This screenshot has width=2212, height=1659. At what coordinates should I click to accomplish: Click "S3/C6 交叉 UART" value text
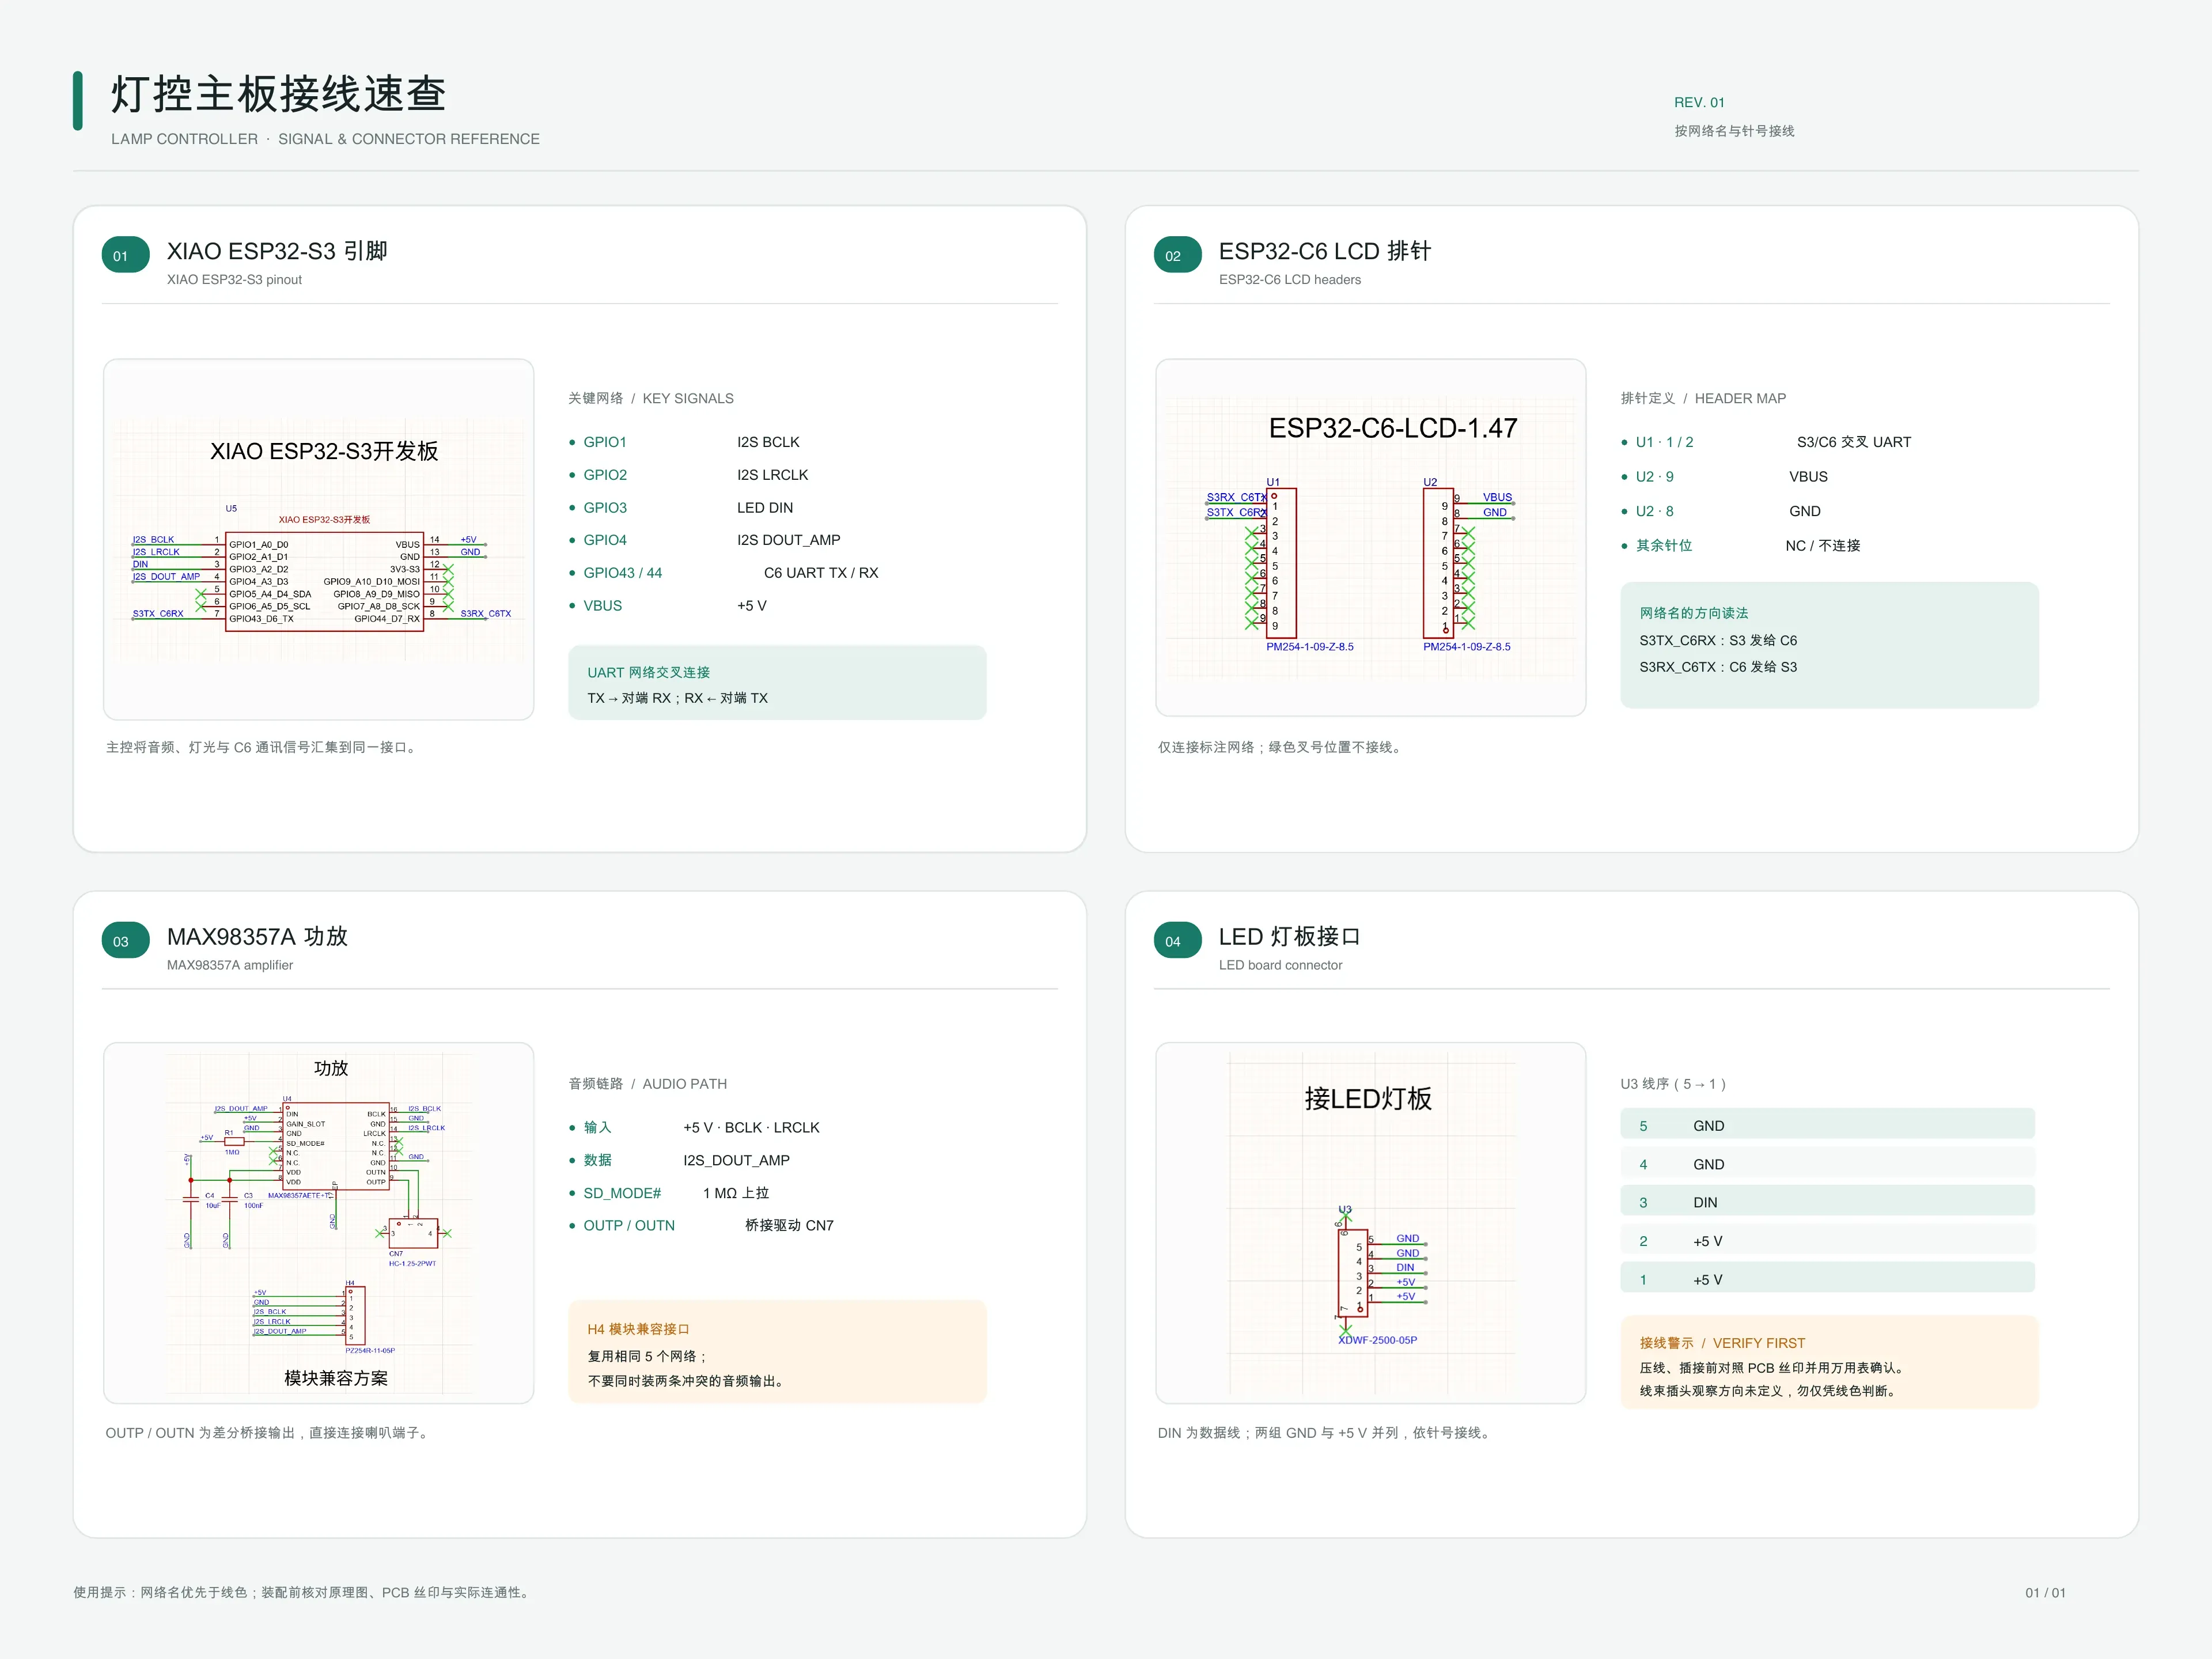(x=1854, y=442)
